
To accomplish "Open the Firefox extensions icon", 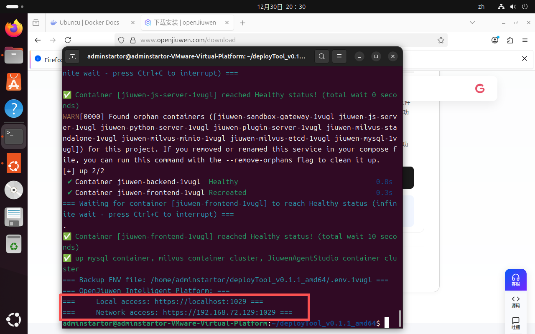I will (x=510, y=40).
